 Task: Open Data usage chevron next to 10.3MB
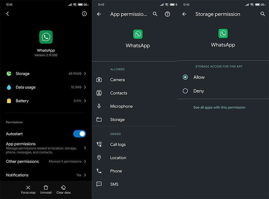[85, 87]
